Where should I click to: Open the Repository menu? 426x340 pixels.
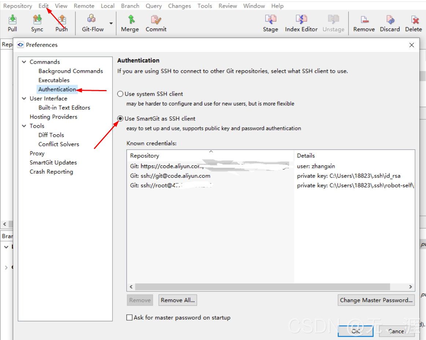18,6
